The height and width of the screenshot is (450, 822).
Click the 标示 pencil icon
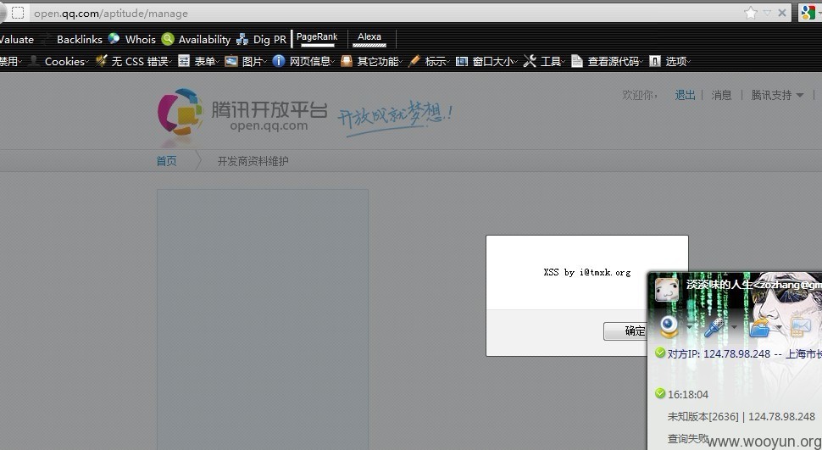pos(414,61)
